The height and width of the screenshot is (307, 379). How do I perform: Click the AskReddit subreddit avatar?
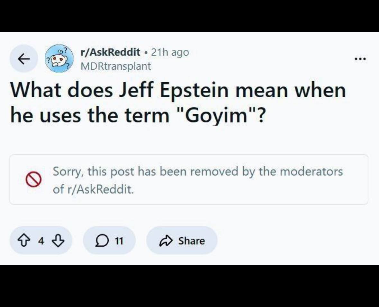59,58
